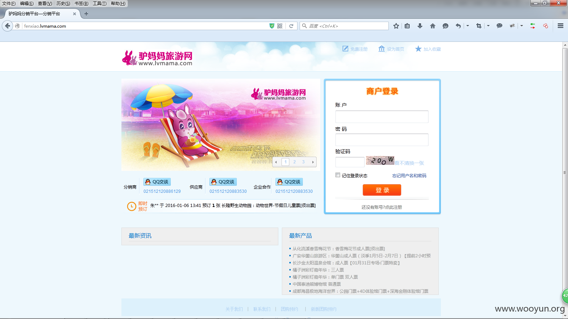568x319 pixels.
Task: Click 加入收藏 star icon in the header
Action: pos(418,49)
